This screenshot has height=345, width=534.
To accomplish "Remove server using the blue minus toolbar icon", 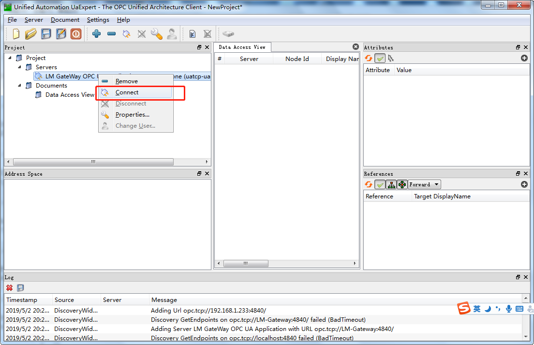I will pyautogui.click(x=111, y=34).
